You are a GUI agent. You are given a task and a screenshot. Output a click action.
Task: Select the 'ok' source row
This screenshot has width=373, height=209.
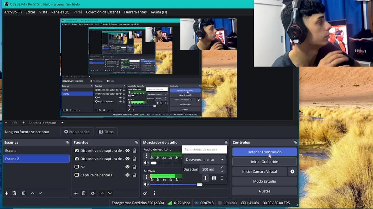click(105, 167)
